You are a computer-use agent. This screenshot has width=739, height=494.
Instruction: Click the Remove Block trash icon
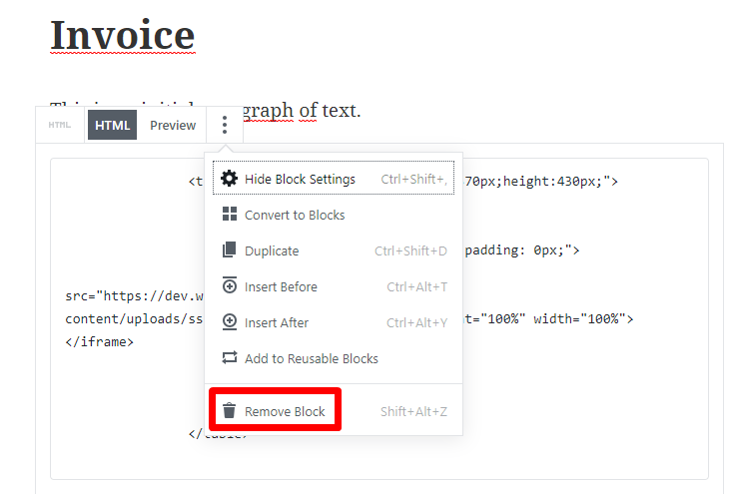[x=230, y=411]
